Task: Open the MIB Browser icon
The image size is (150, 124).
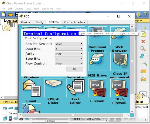Action: pyautogui.click(x=98, y=61)
